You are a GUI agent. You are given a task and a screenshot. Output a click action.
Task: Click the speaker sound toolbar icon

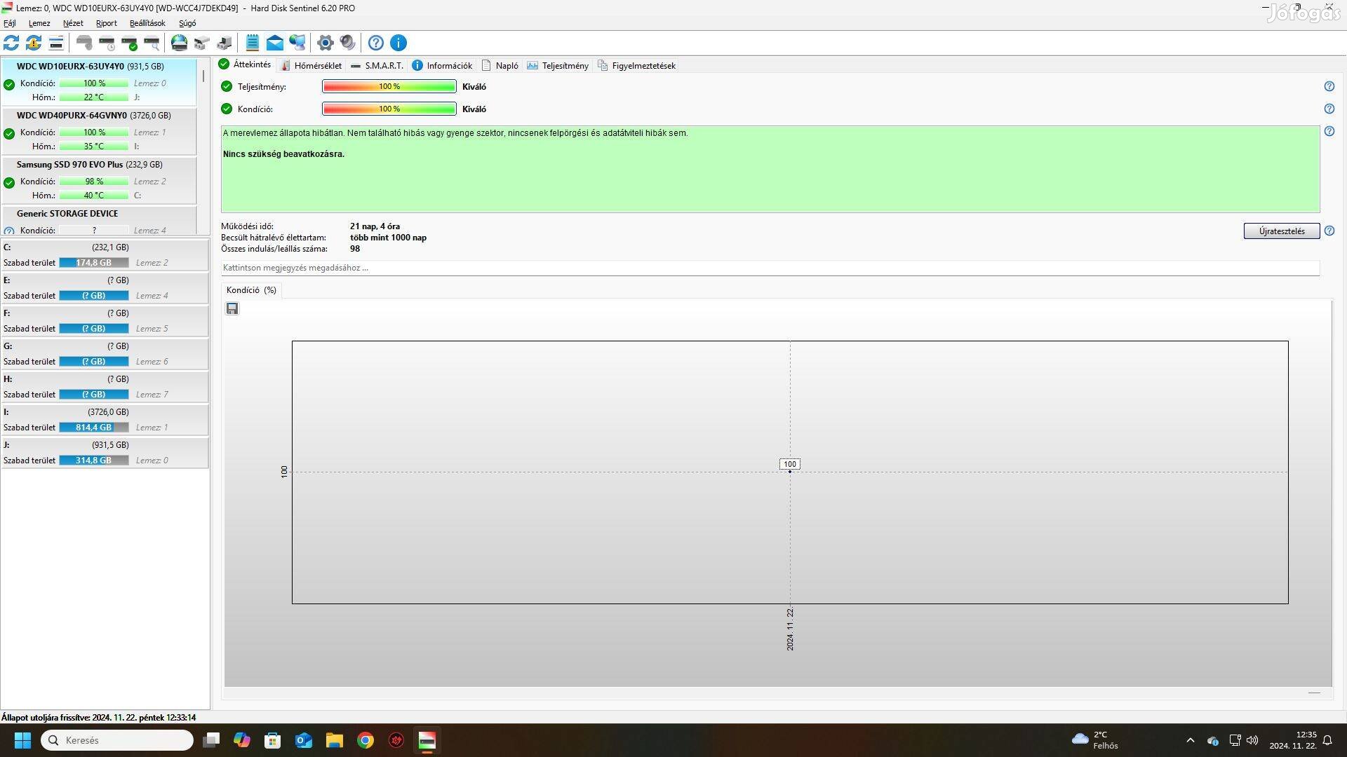(347, 43)
